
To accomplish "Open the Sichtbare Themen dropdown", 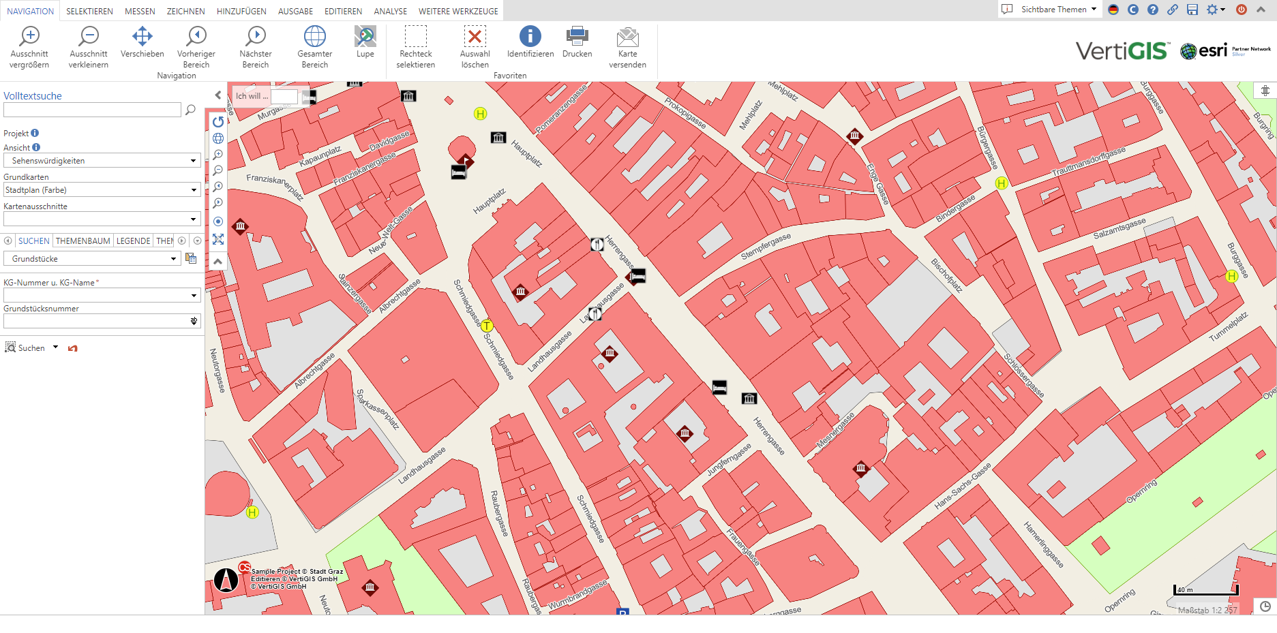I will [x=1058, y=10].
